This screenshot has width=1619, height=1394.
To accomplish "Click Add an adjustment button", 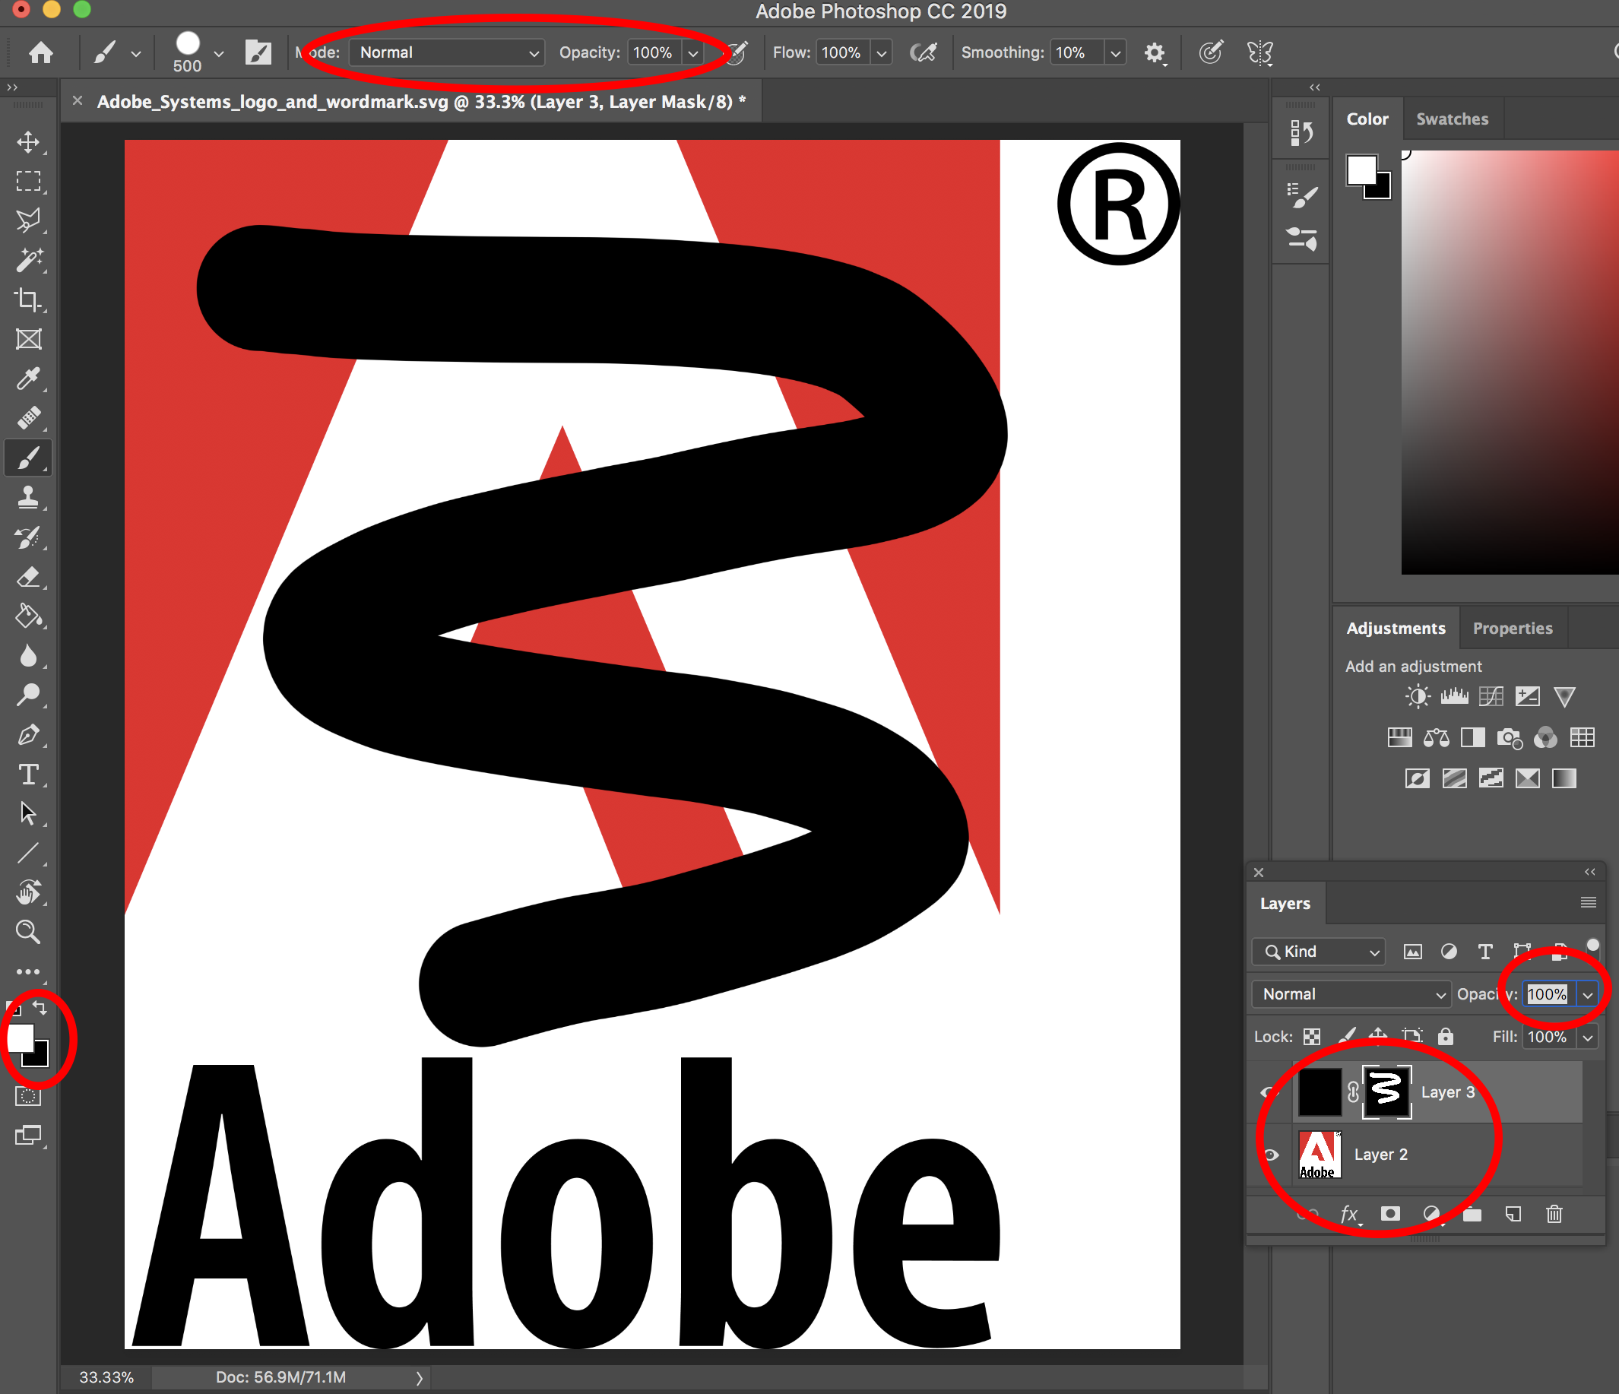I will click(1412, 666).
